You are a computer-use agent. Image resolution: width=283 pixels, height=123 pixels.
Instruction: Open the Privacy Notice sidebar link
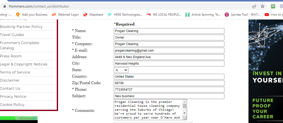point(13,97)
